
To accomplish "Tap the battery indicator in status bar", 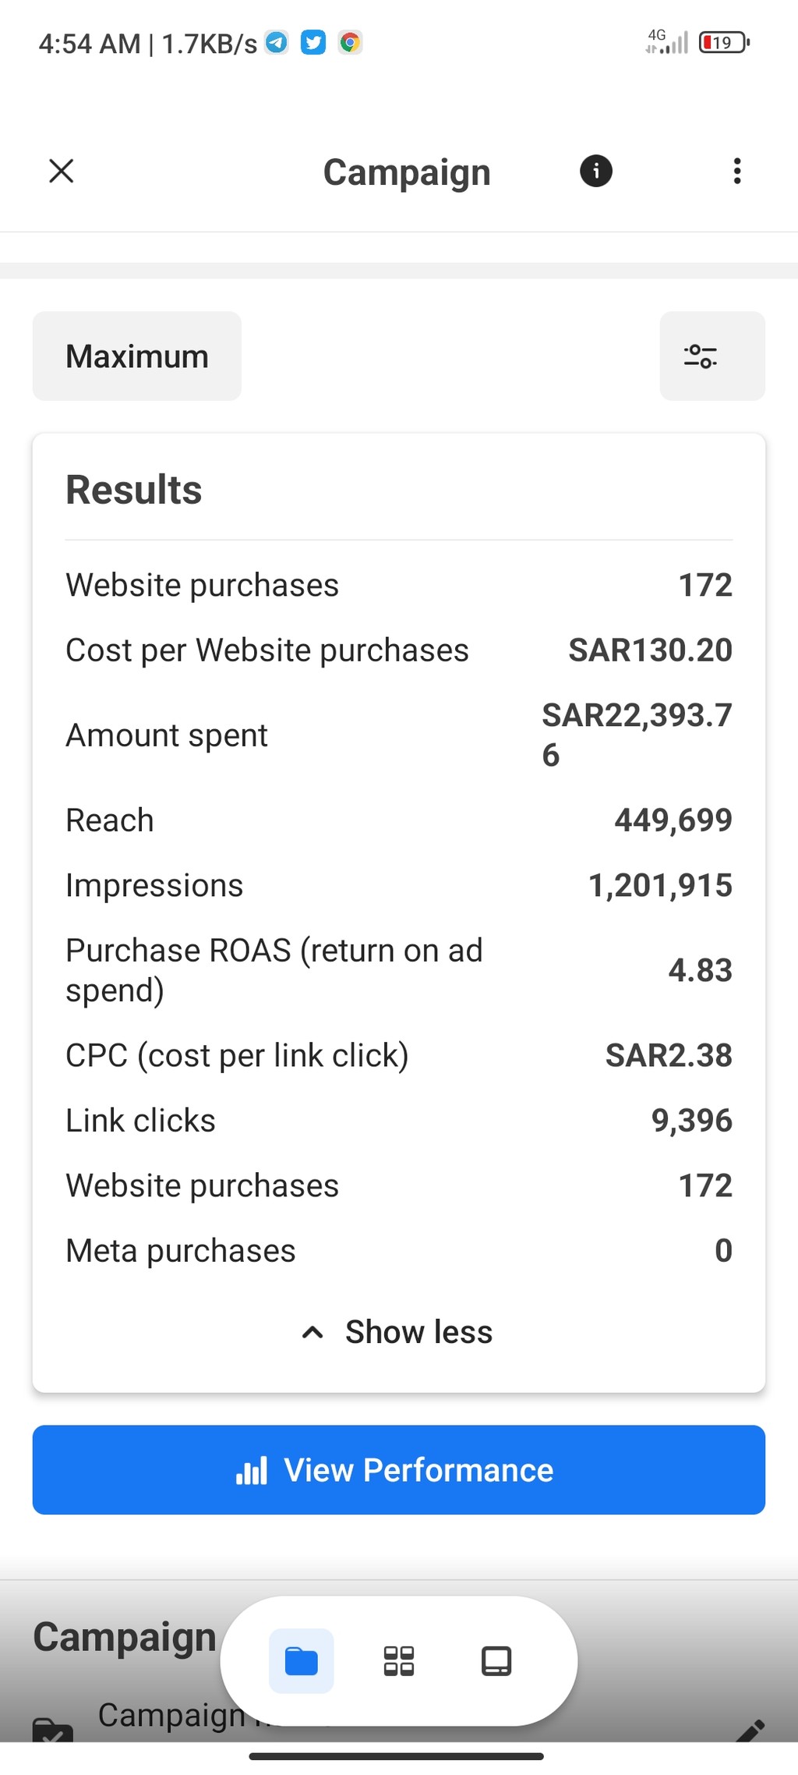I will [x=725, y=42].
